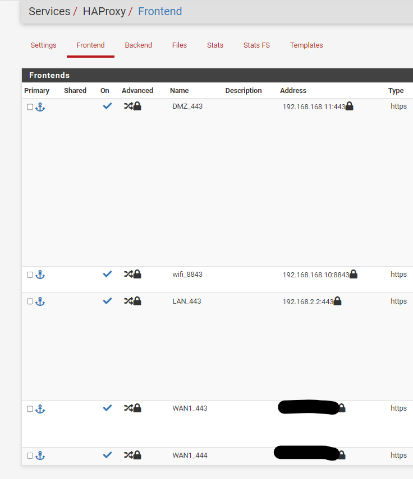Click the HAProxy breadcrumb link

click(104, 12)
